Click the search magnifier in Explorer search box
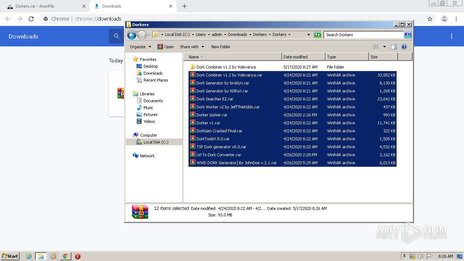The width and height of the screenshot is (464, 261). (x=408, y=35)
